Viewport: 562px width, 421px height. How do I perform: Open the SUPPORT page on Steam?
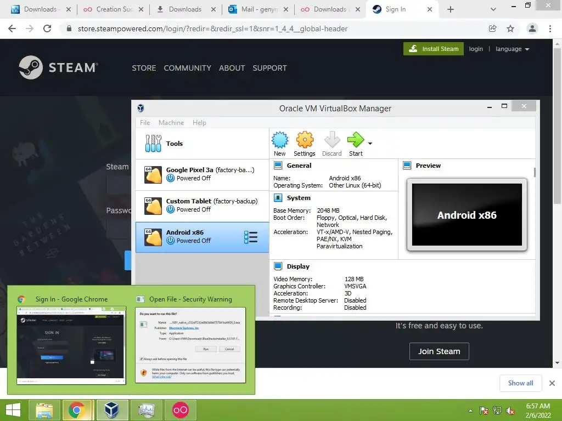269,68
